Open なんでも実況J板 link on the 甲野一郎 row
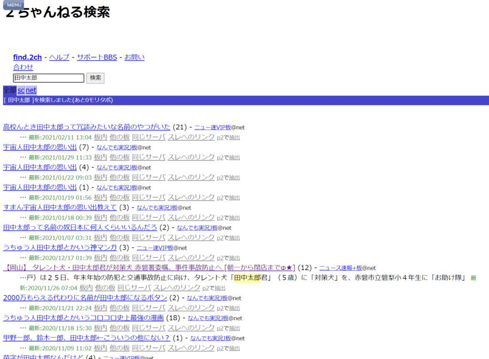Viewport: 489px width, 359px height. (x=211, y=338)
